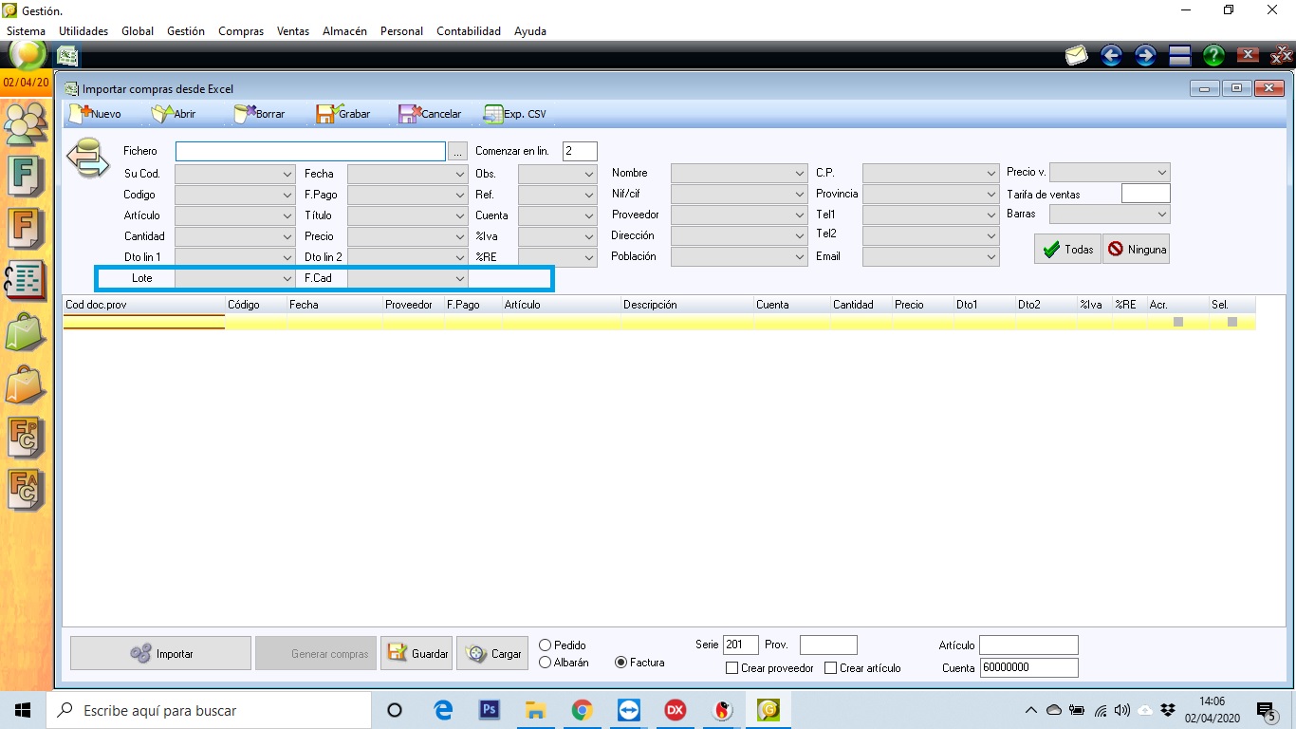
Task: Click the Excel import icon in top bar
Action: [66, 55]
